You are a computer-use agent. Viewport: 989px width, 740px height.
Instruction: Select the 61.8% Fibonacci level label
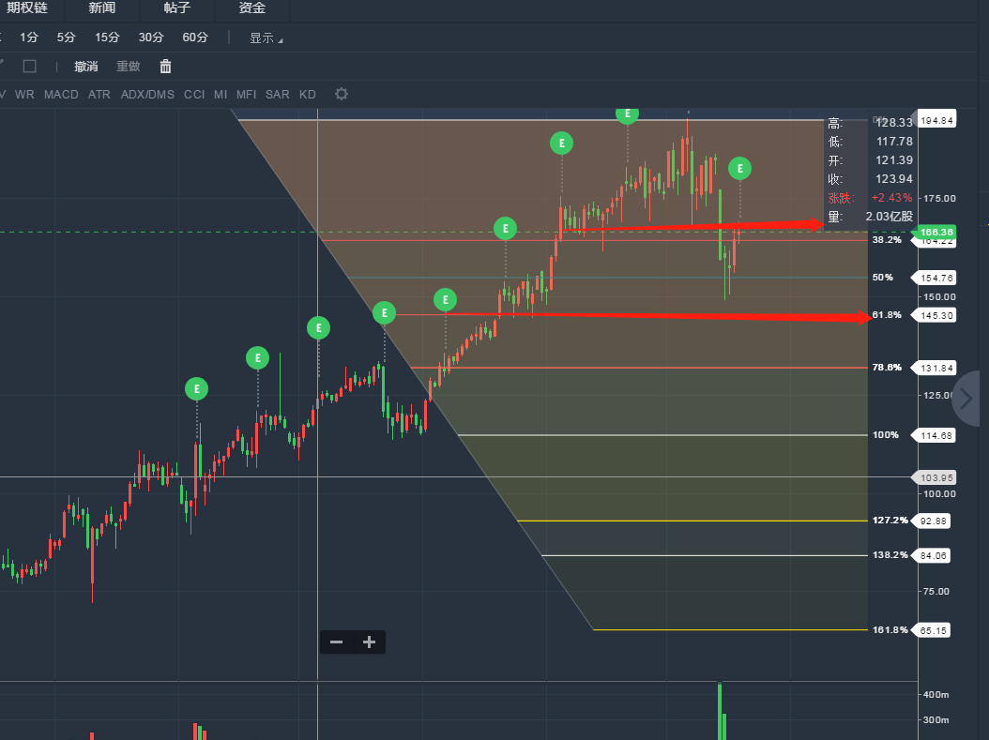[887, 315]
